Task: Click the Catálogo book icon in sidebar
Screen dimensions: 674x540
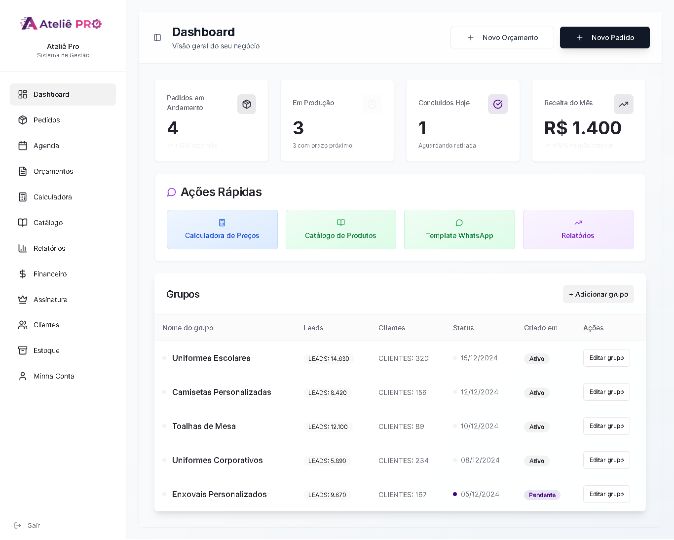Action: 23,223
